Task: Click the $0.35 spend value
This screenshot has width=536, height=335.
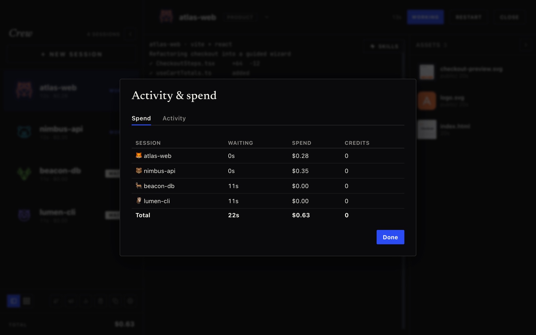Action: [300, 171]
